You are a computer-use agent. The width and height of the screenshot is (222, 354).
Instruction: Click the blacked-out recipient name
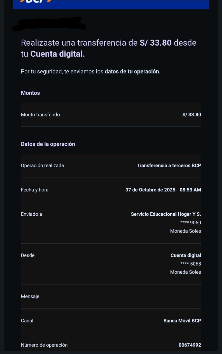(49, 24)
